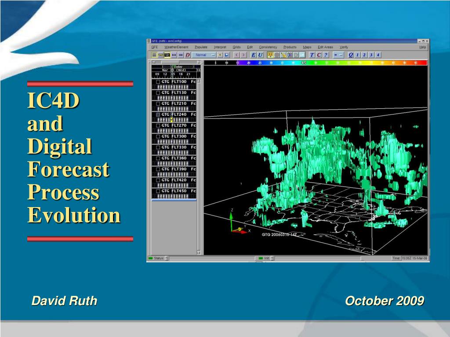Select quick view button 4
The height and width of the screenshot is (337, 450).
(378, 55)
